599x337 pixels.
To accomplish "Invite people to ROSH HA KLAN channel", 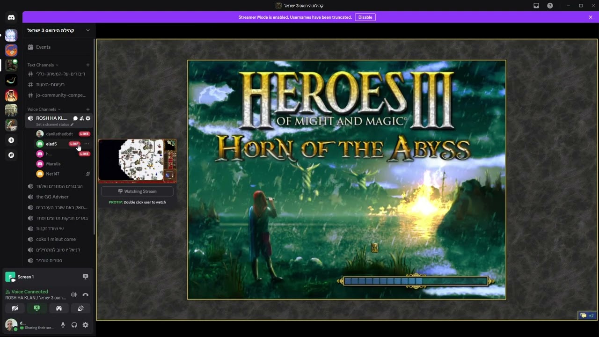I will [x=81, y=118].
